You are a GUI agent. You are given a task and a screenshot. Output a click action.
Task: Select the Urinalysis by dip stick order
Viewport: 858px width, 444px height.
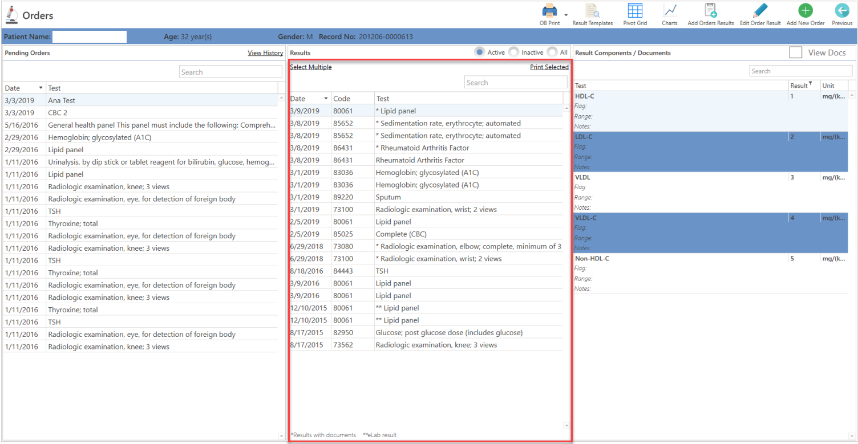(x=140, y=162)
